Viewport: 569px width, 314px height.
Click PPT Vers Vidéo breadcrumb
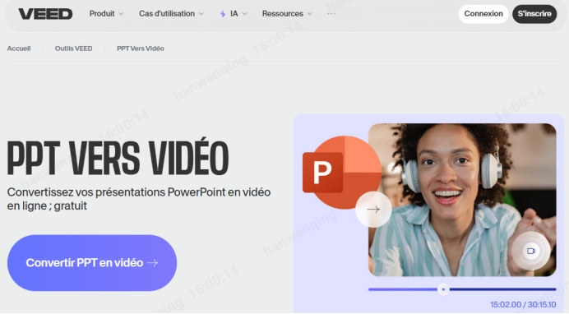coord(141,48)
